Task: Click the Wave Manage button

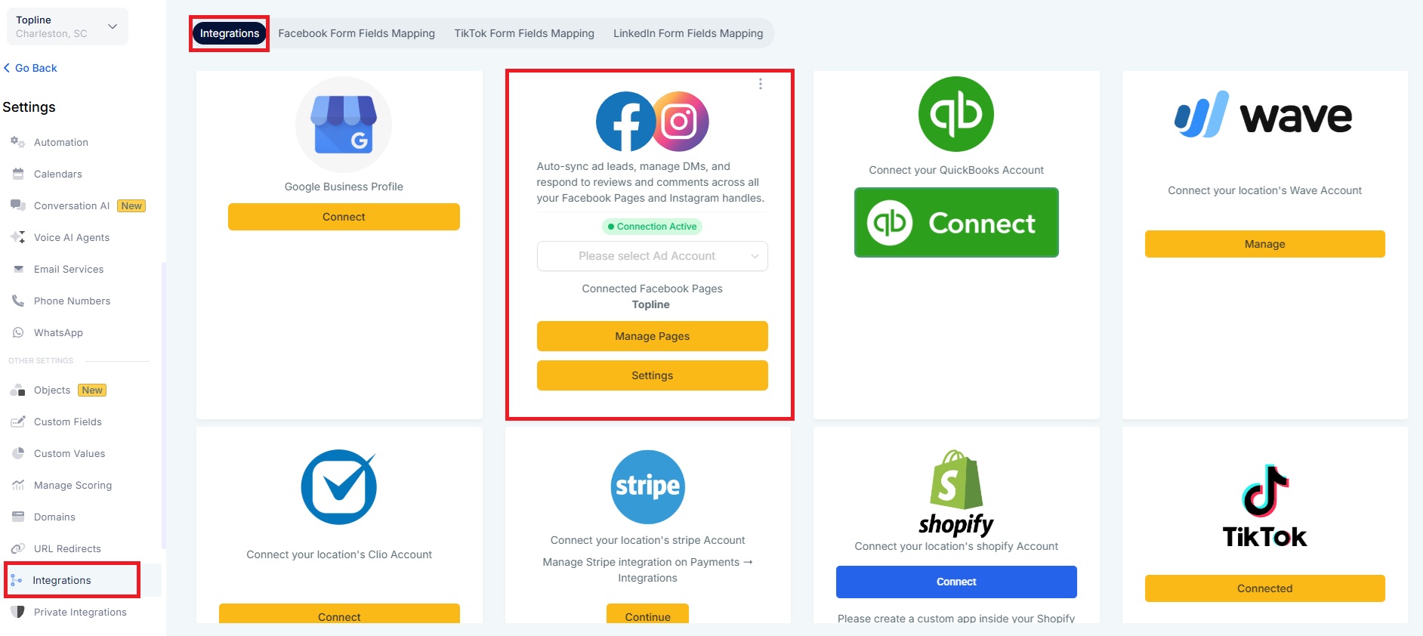Action: pyautogui.click(x=1264, y=244)
